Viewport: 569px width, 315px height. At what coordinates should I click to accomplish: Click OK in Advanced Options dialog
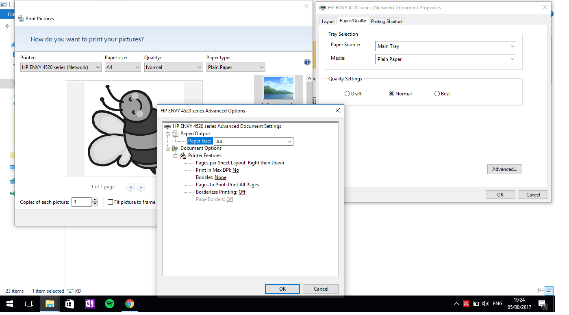pos(282,289)
